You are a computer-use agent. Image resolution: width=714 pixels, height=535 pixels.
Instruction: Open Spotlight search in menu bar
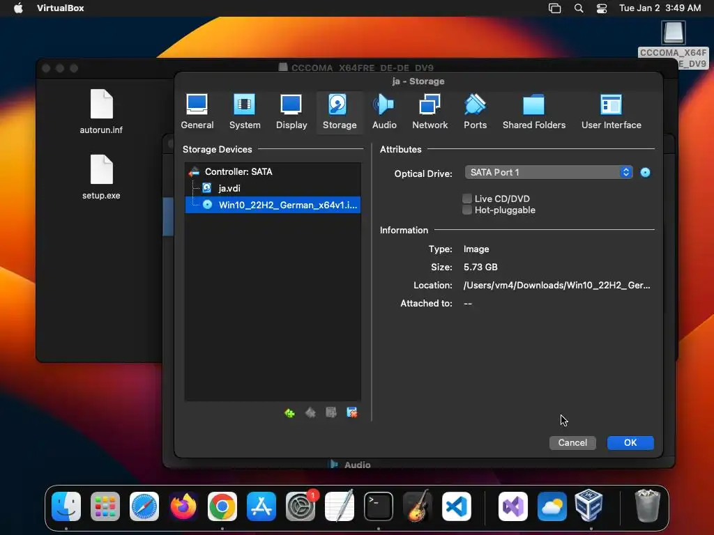(578, 8)
